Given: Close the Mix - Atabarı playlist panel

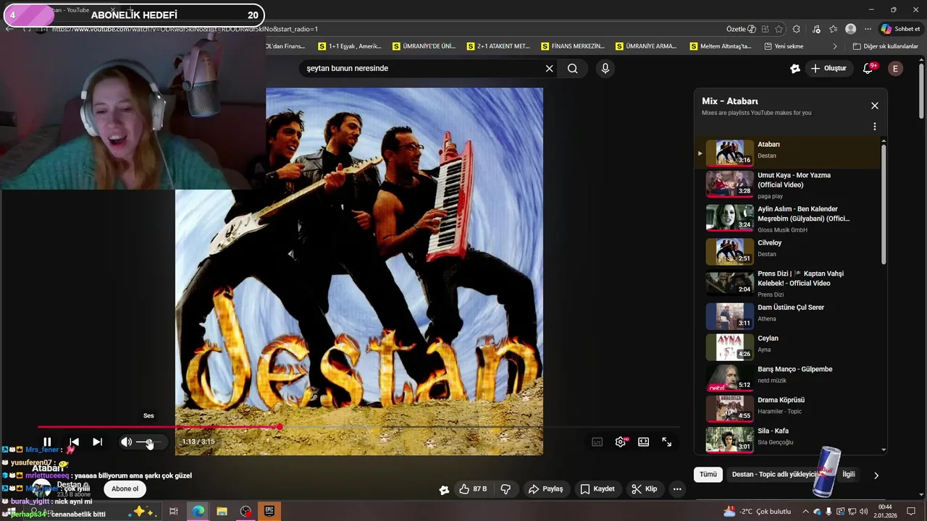Looking at the screenshot, I should click(875, 106).
